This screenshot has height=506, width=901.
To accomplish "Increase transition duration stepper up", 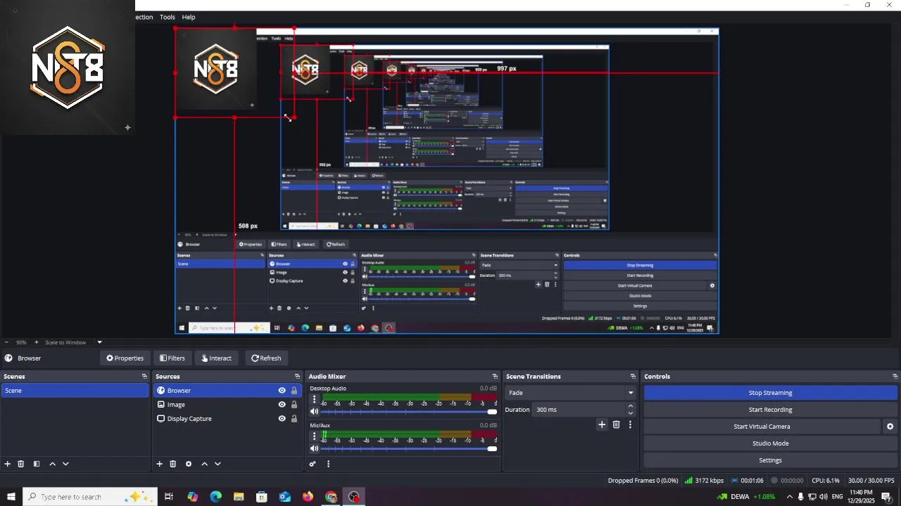I will [x=630, y=406].
